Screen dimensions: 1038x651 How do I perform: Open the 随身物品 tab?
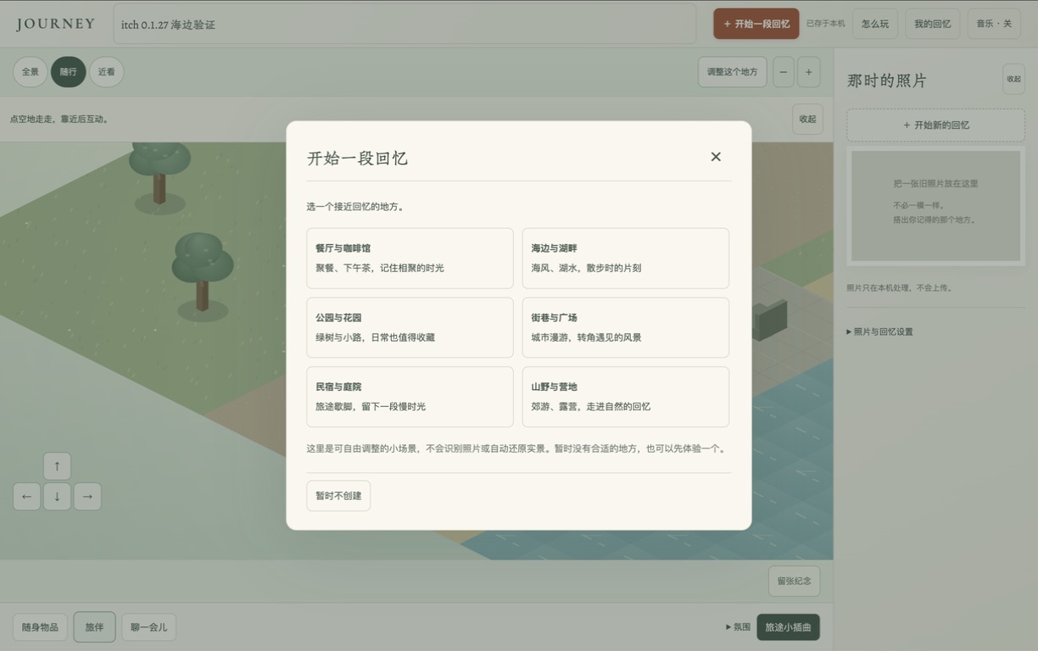(40, 627)
